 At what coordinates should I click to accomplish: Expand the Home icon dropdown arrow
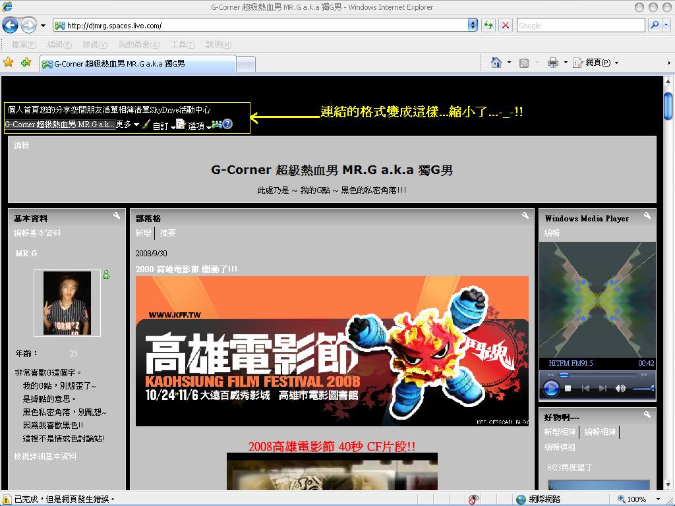(510, 63)
